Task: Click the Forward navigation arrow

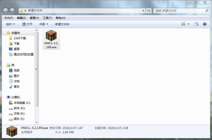Action: pos(12,11)
